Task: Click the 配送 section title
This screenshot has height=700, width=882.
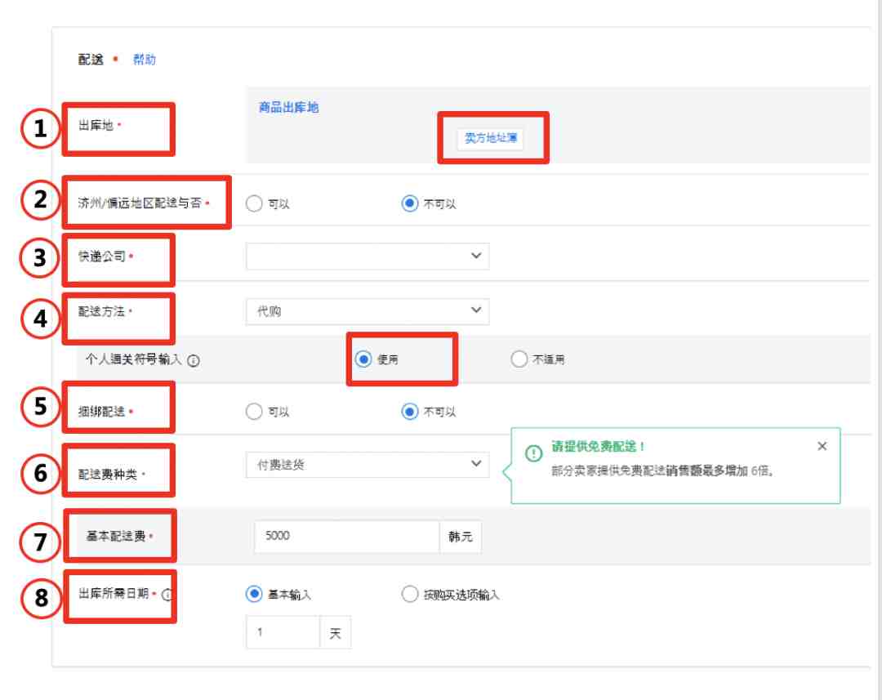Action: click(91, 59)
